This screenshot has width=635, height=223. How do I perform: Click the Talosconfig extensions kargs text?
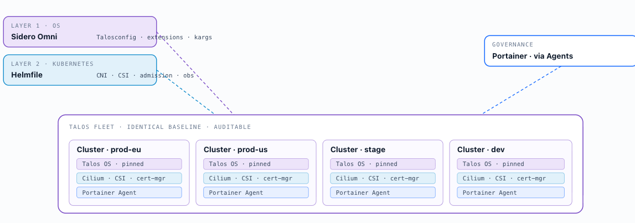(x=154, y=37)
